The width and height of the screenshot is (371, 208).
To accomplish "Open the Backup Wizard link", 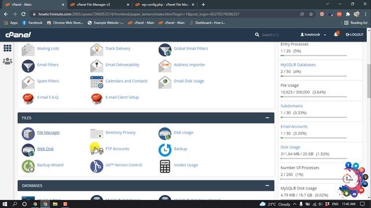I will (x=50, y=165).
